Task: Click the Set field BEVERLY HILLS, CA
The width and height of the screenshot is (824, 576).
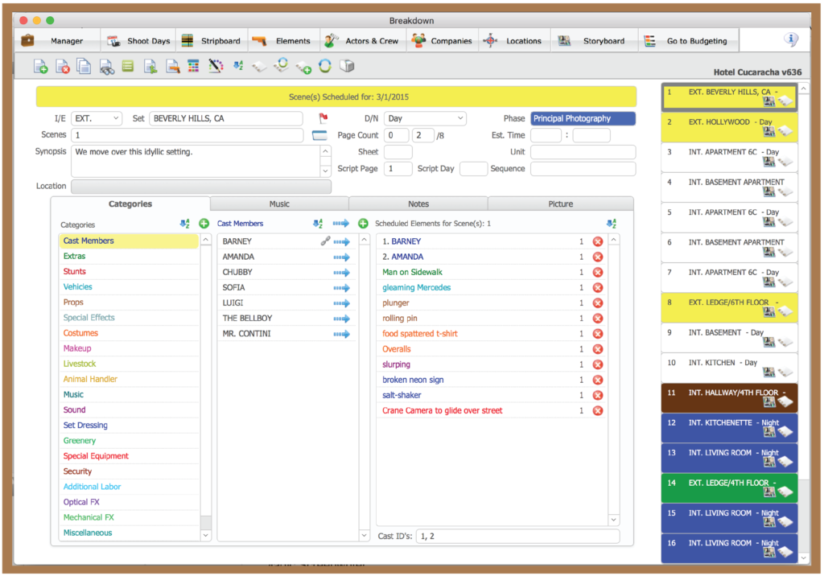Action: pyautogui.click(x=226, y=118)
